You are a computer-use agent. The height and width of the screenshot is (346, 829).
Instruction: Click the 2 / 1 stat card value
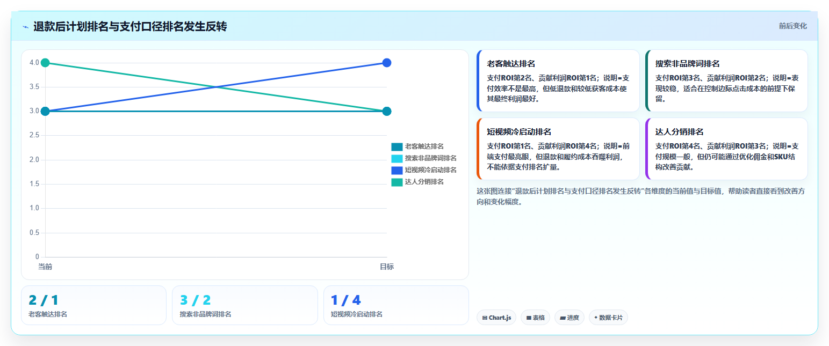44,300
